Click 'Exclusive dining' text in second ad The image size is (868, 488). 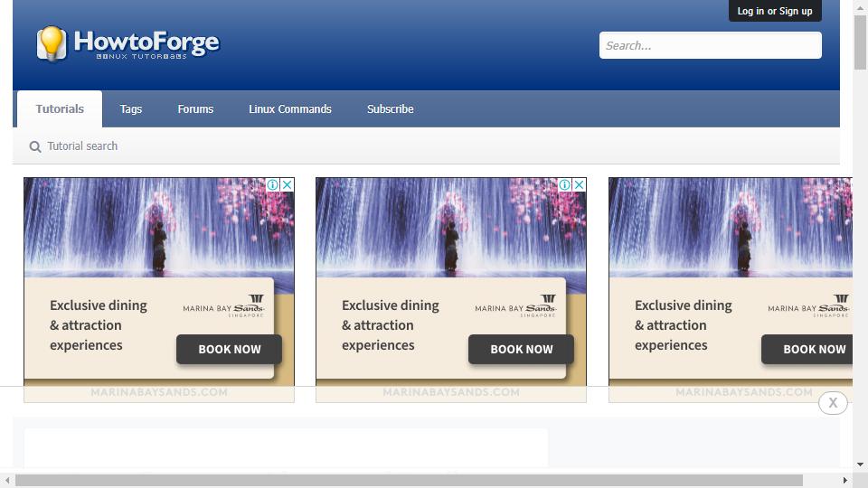[x=391, y=305]
